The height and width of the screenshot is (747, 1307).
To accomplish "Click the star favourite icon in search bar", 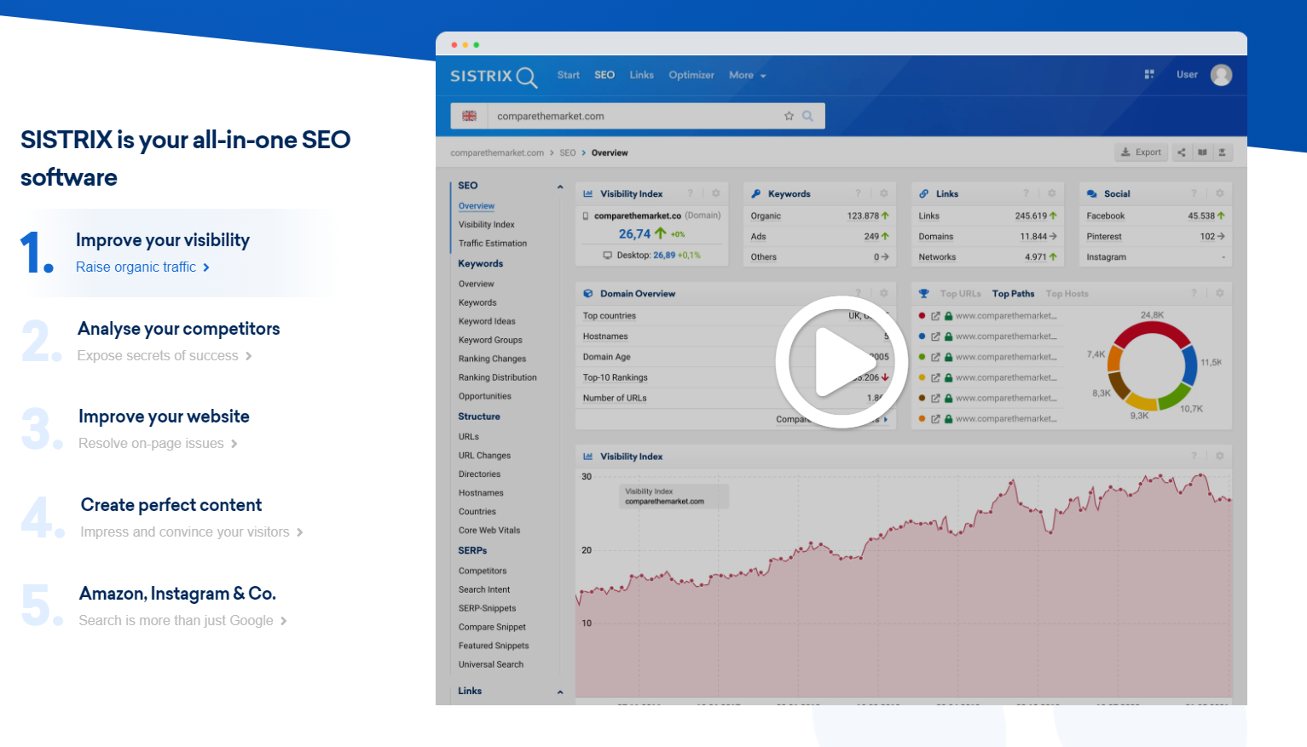I will point(789,116).
